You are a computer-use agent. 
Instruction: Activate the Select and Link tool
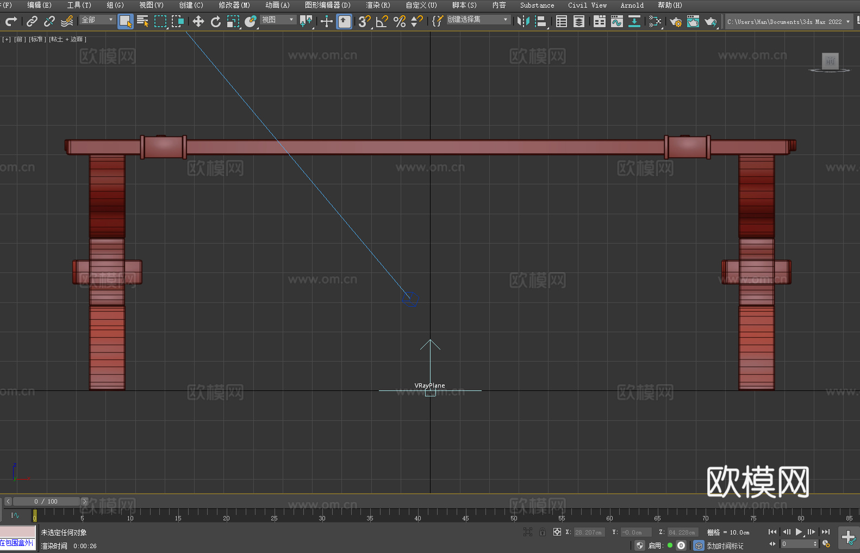pos(32,21)
